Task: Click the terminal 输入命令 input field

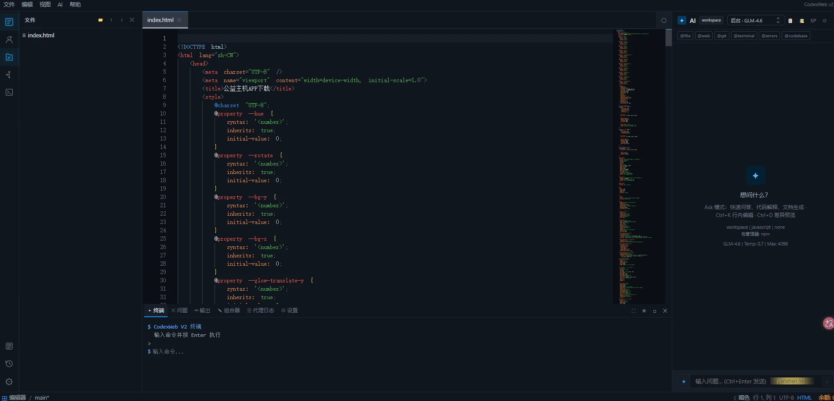Action: pyautogui.click(x=409, y=351)
